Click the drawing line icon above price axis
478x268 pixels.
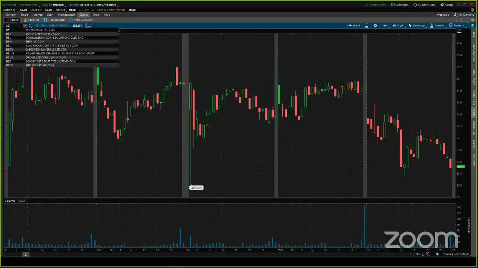coord(460,31)
